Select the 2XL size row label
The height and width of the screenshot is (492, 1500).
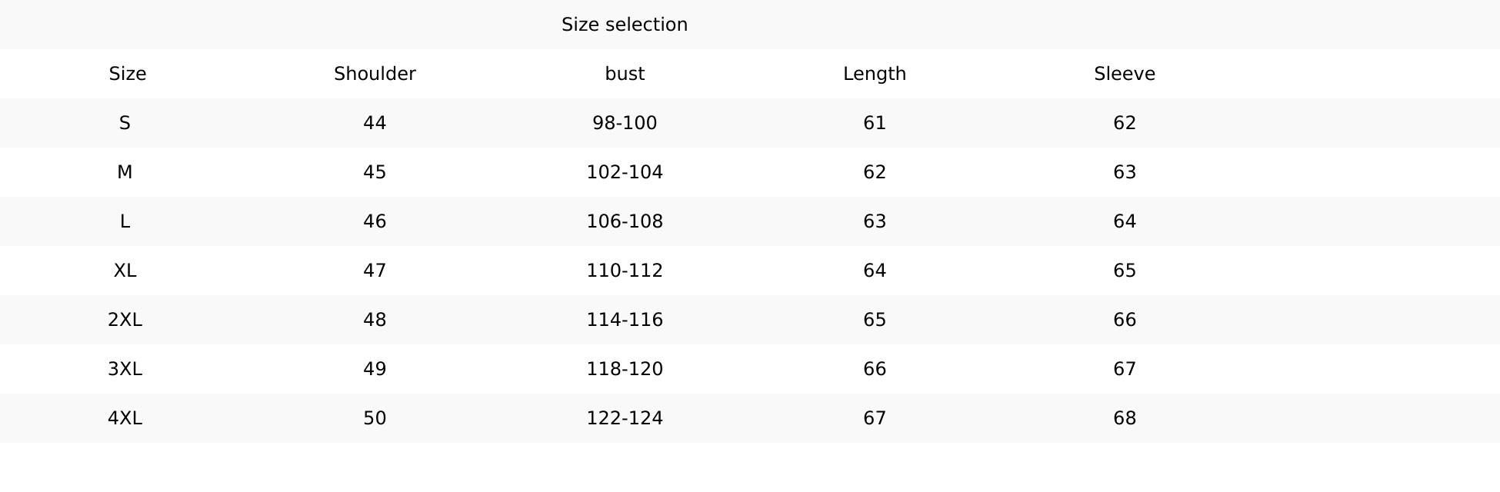(125, 320)
